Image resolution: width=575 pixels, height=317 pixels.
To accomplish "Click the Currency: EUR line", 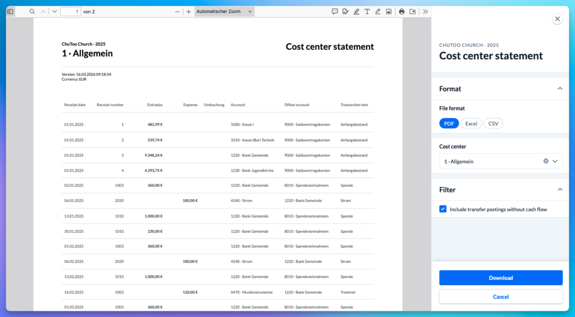I will tap(74, 79).
